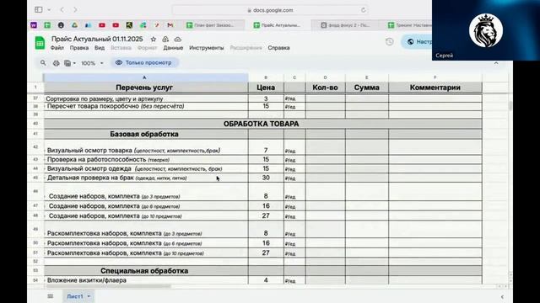
Task: Click the vertical scrollbar thumb
Action: [510, 106]
